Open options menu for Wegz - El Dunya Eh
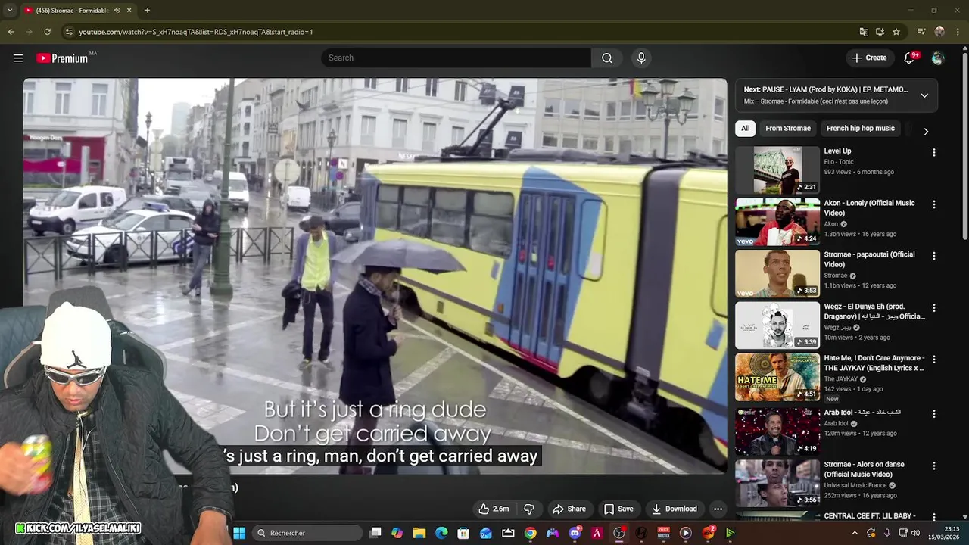The image size is (969, 545). tap(933, 308)
